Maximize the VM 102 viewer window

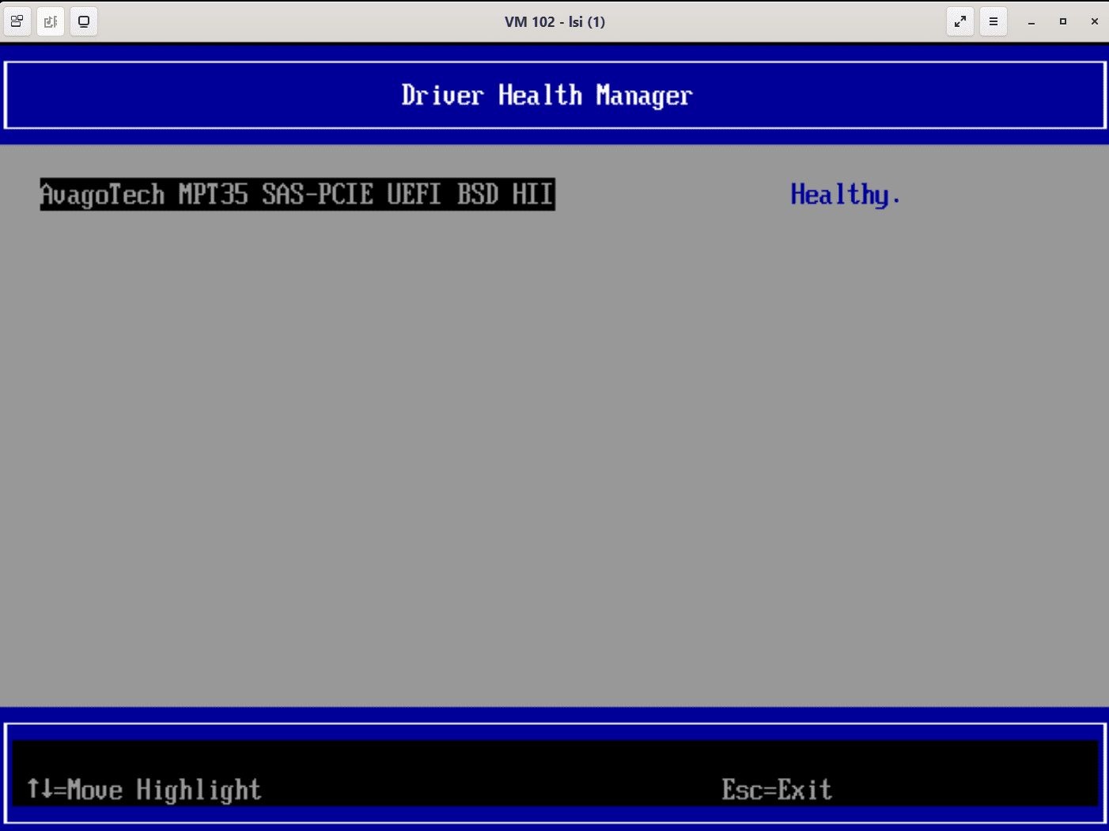coord(1063,21)
